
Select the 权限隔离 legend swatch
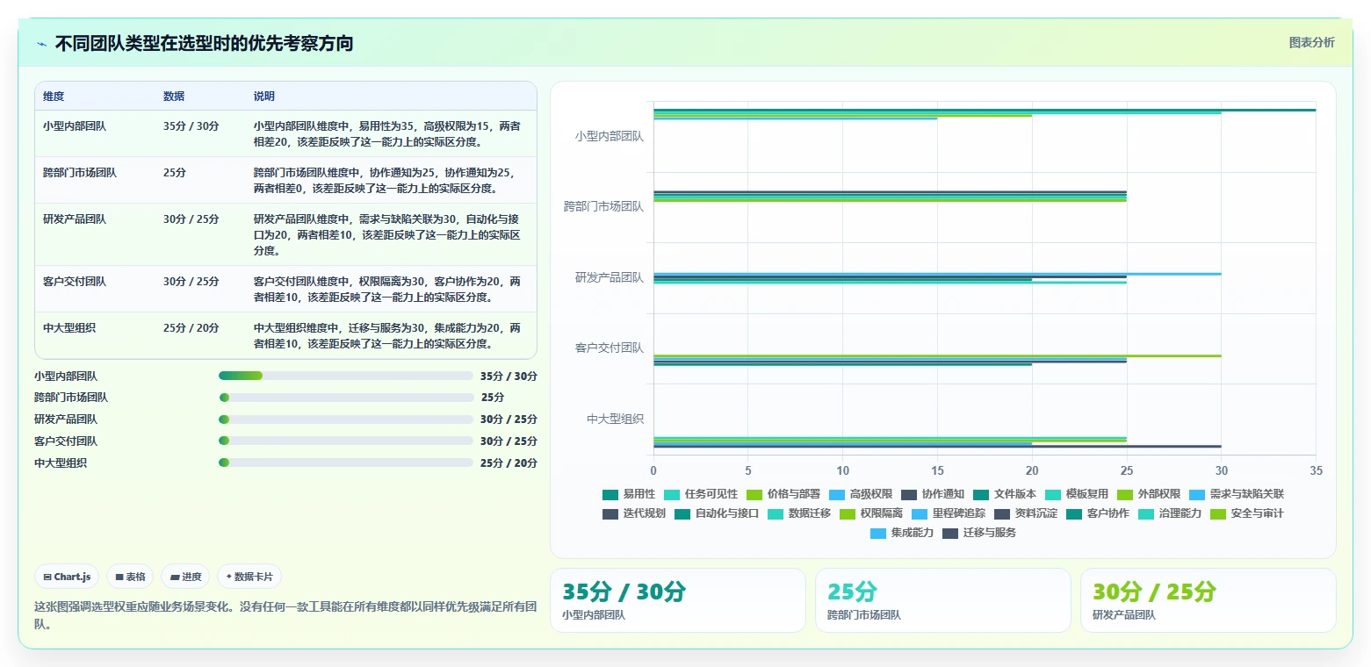[848, 513]
